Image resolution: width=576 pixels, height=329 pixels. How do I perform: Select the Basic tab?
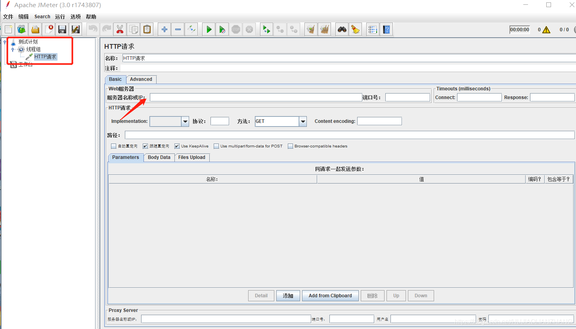115,79
